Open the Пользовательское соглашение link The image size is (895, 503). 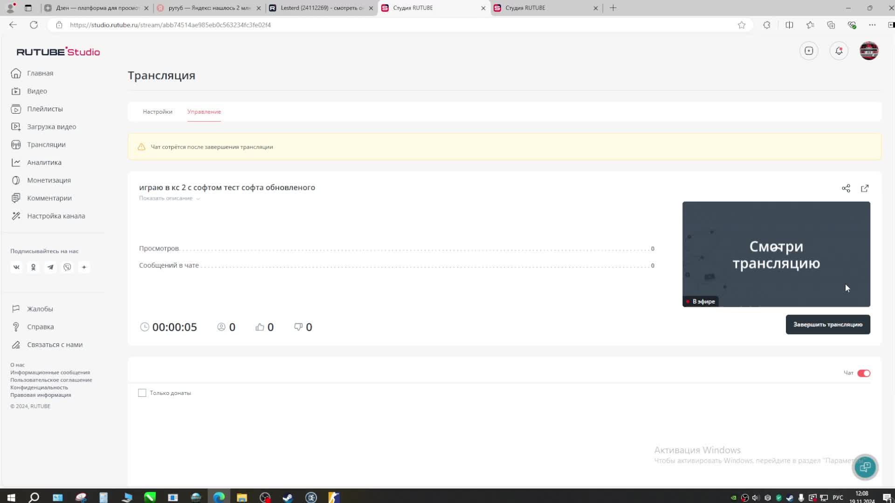[51, 380]
